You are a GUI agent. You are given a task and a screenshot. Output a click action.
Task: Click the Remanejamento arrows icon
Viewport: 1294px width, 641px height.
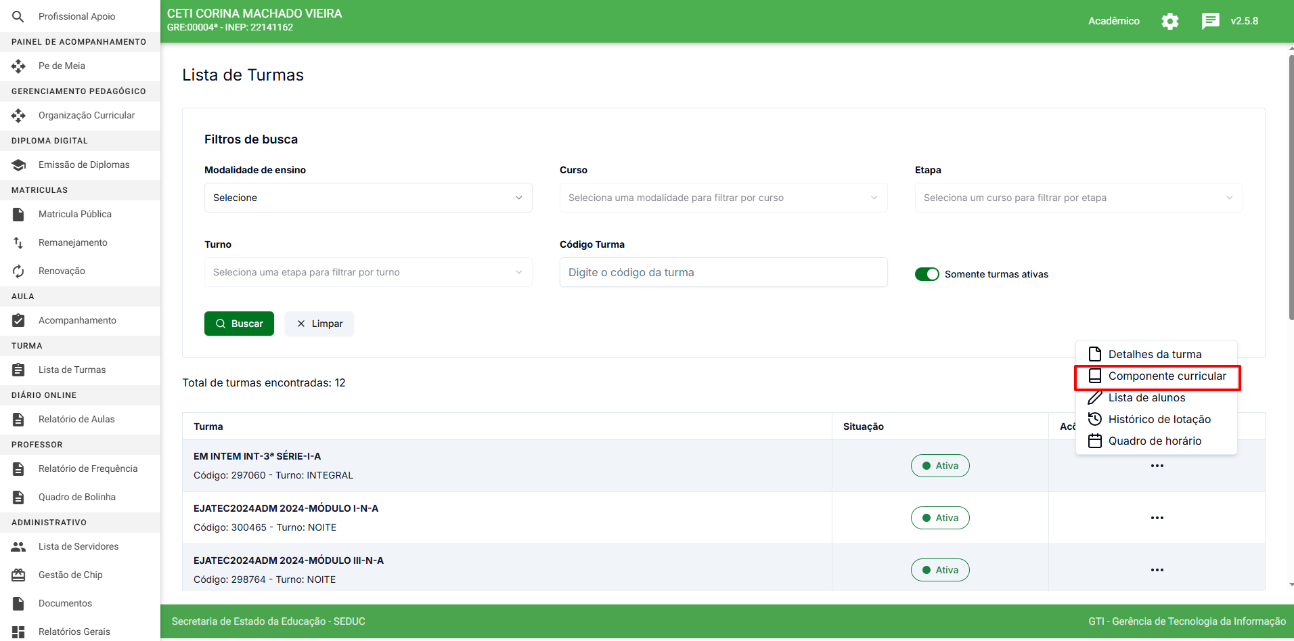[18, 242]
